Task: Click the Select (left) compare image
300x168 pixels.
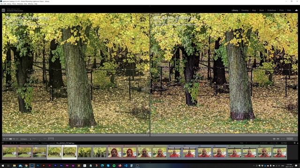Action: 76,73
